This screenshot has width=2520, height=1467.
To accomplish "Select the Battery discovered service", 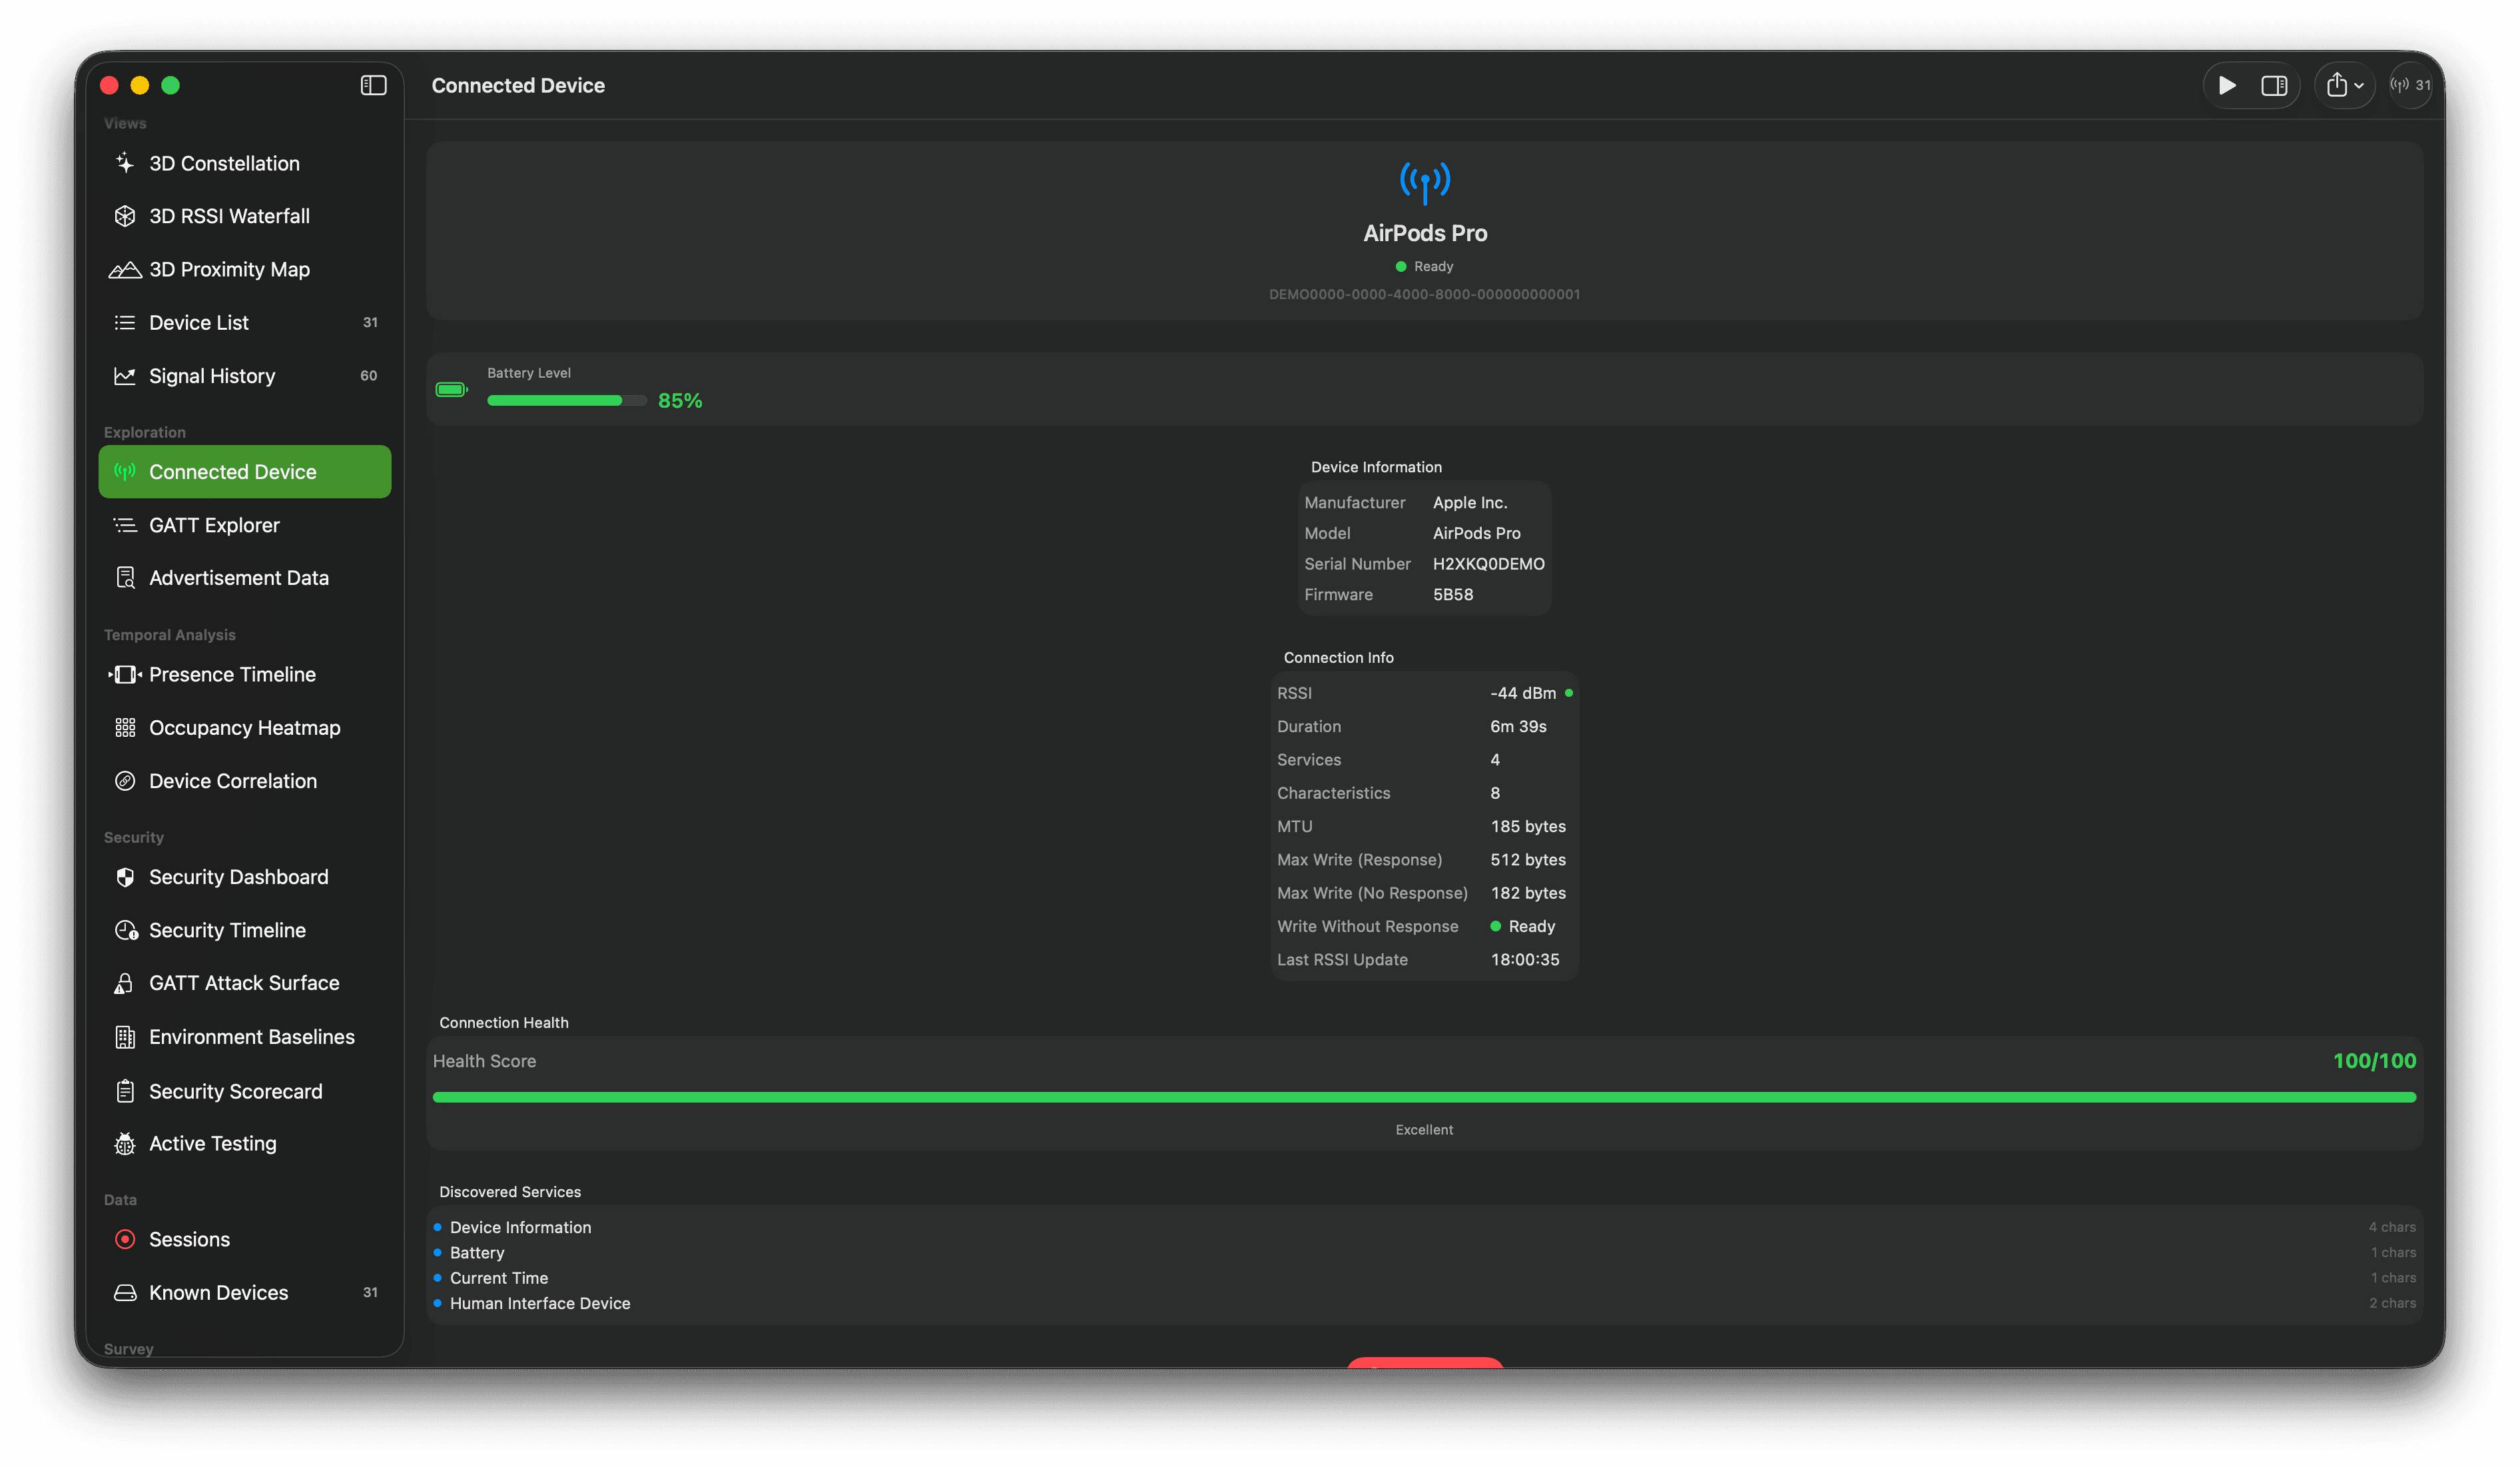I will [x=1424, y=1253].
